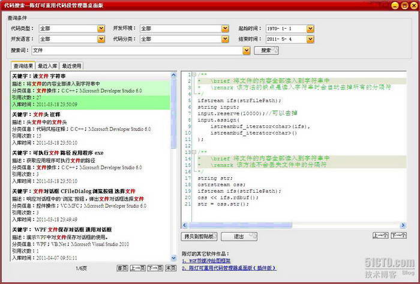This screenshot has height=284, width=420.
Task: Open the 起始时间 date picker
Action: (310, 28)
